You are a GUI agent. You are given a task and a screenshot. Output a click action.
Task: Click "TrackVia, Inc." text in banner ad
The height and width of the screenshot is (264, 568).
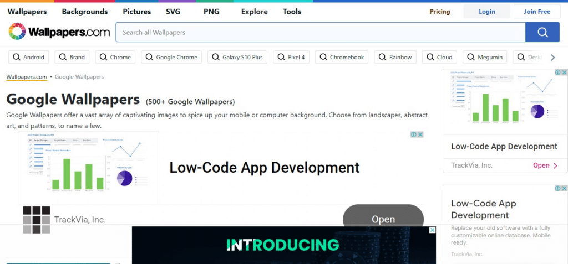(x=80, y=220)
